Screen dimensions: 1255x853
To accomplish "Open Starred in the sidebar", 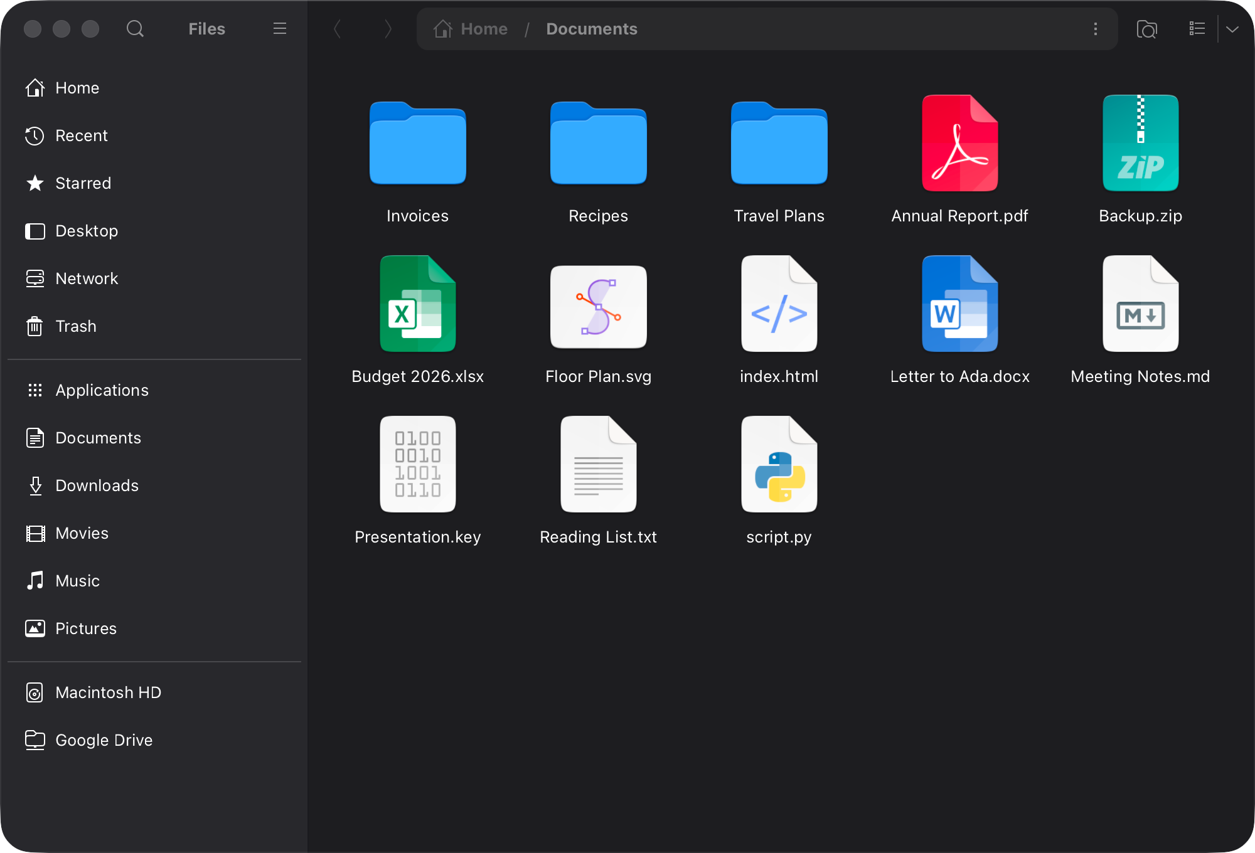I will coord(154,183).
